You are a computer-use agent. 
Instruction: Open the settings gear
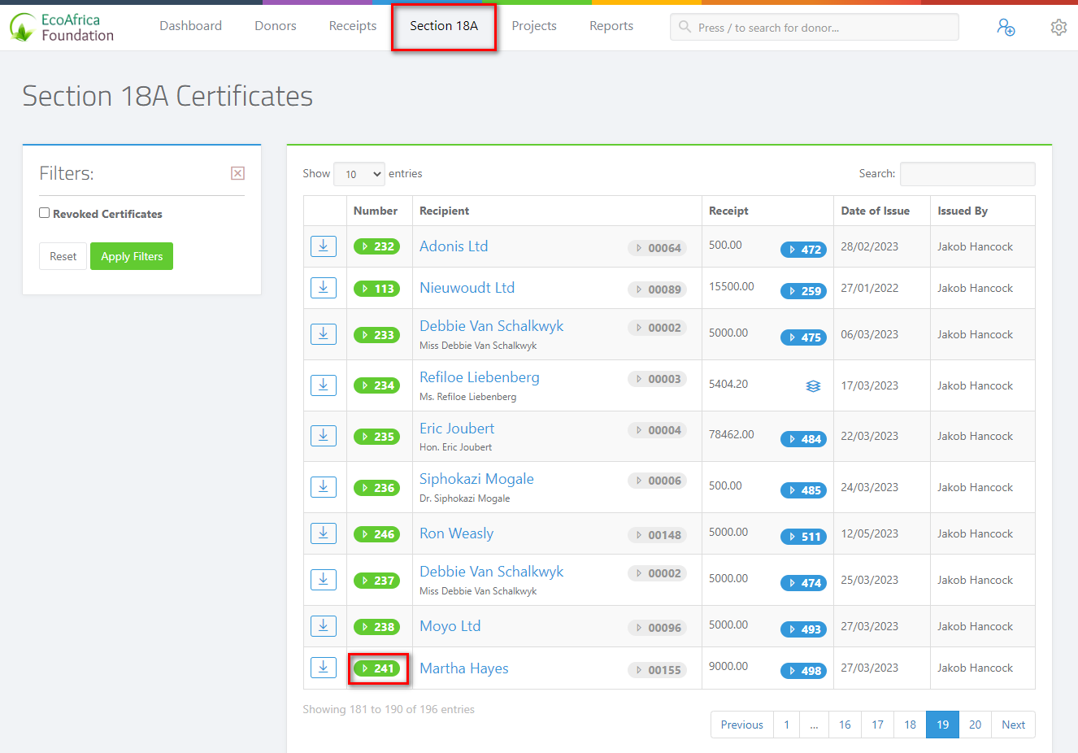[x=1058, y=27]
